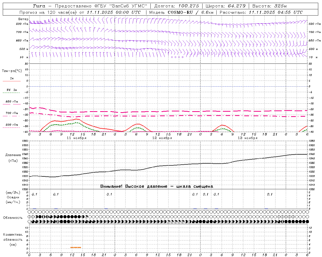Viewport: 322px width, 257px height.
Task: Select the "Долгота: 100.275" longitude value
Action: tap(176, 6)
